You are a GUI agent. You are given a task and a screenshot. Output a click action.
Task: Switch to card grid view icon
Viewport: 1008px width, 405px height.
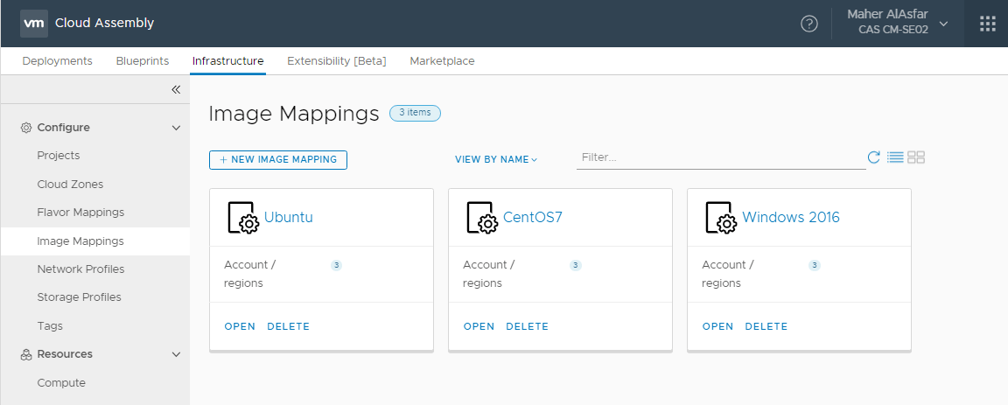click(x=916, y=157)
